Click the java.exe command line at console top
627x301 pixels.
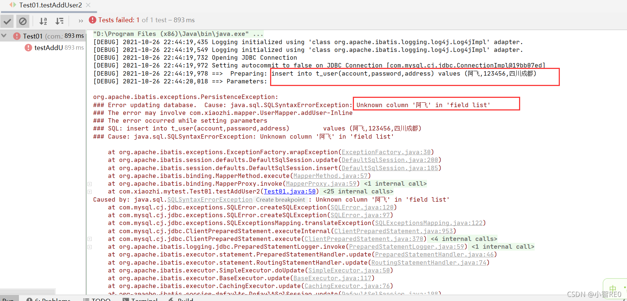178,34
